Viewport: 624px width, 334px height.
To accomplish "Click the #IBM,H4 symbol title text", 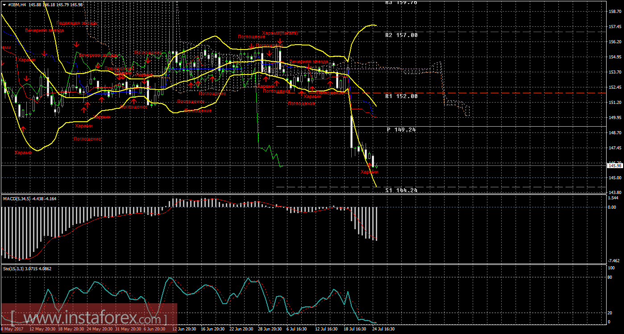I will [x=16, y=4].
